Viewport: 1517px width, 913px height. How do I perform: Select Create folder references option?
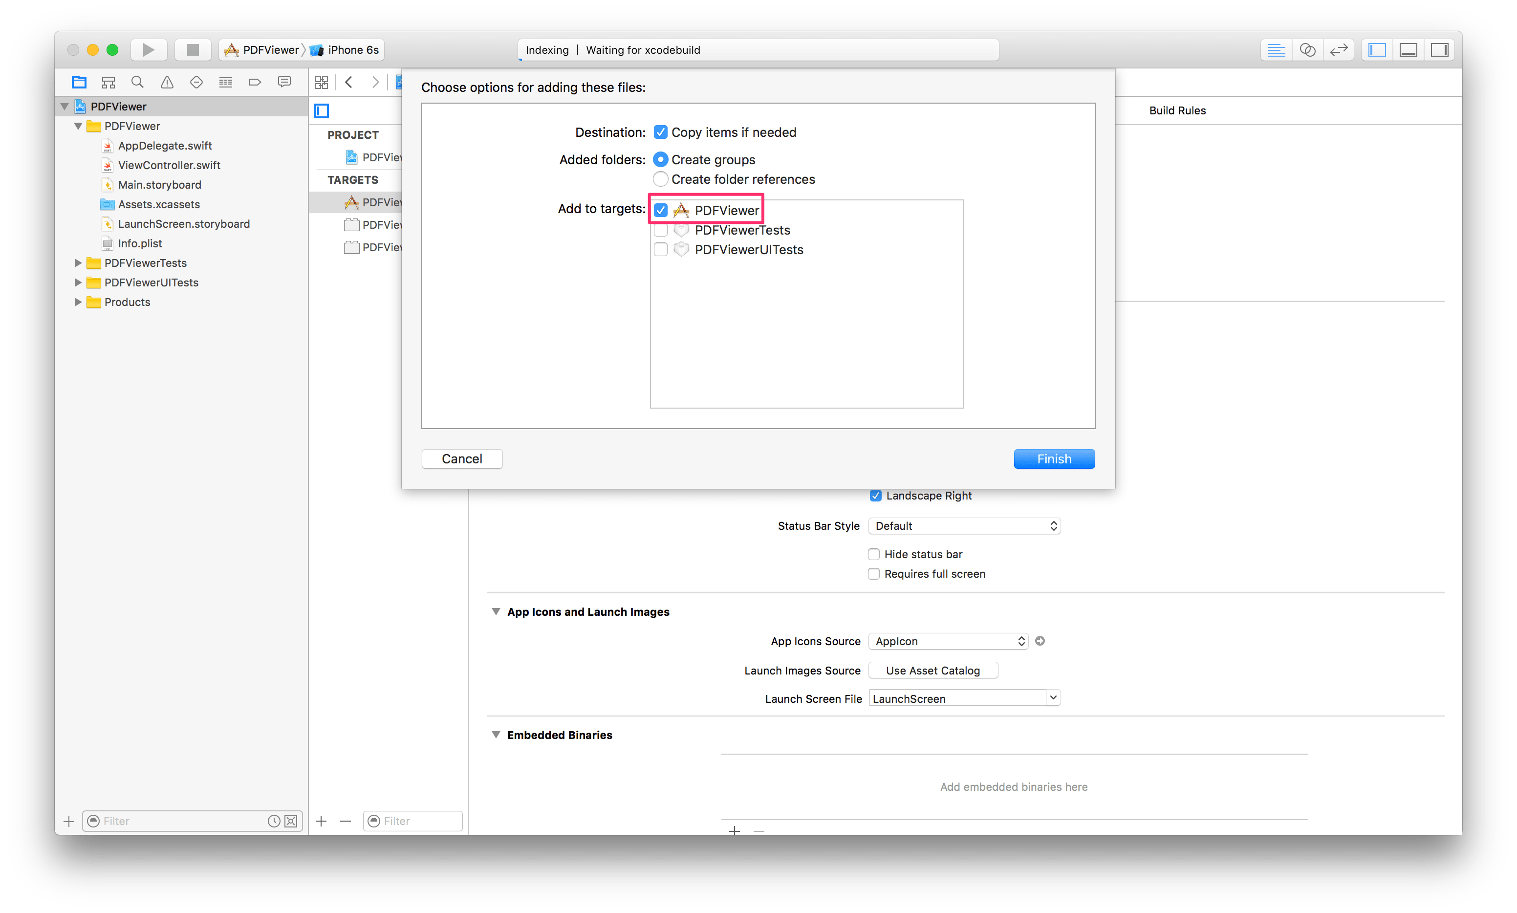point(660,179)
